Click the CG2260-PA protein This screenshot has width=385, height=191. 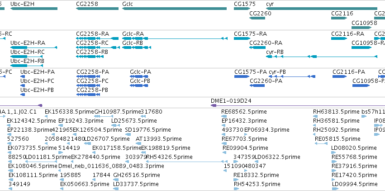tap(257, 86)
